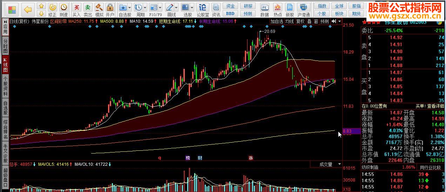Switch to the 自选股 side tab
This screenshot has width=446, height=192.
pos(5,108)
